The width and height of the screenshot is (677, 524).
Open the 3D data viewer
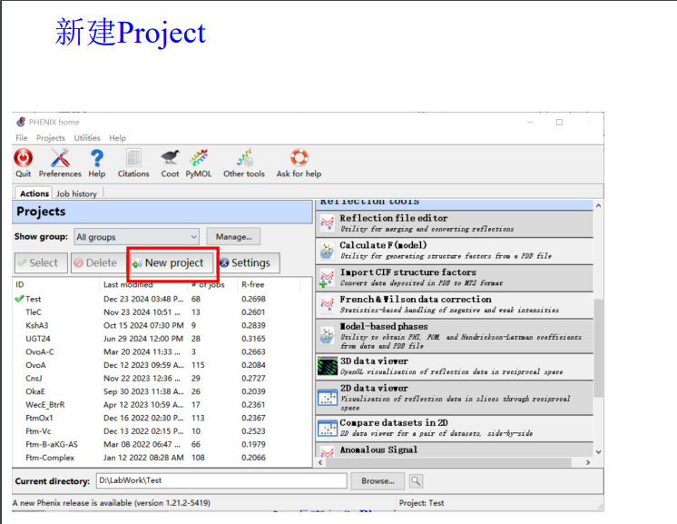455,367
